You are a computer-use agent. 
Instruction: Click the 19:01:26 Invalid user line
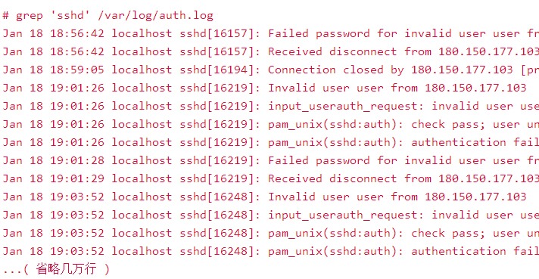(x=265, y=88)
